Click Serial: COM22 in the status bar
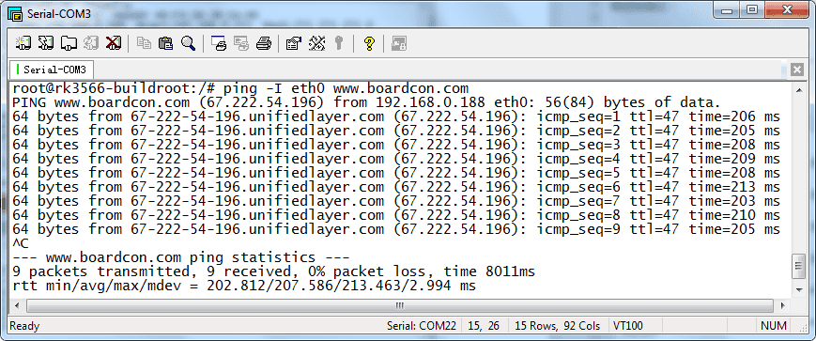 [x=422, y=326]
